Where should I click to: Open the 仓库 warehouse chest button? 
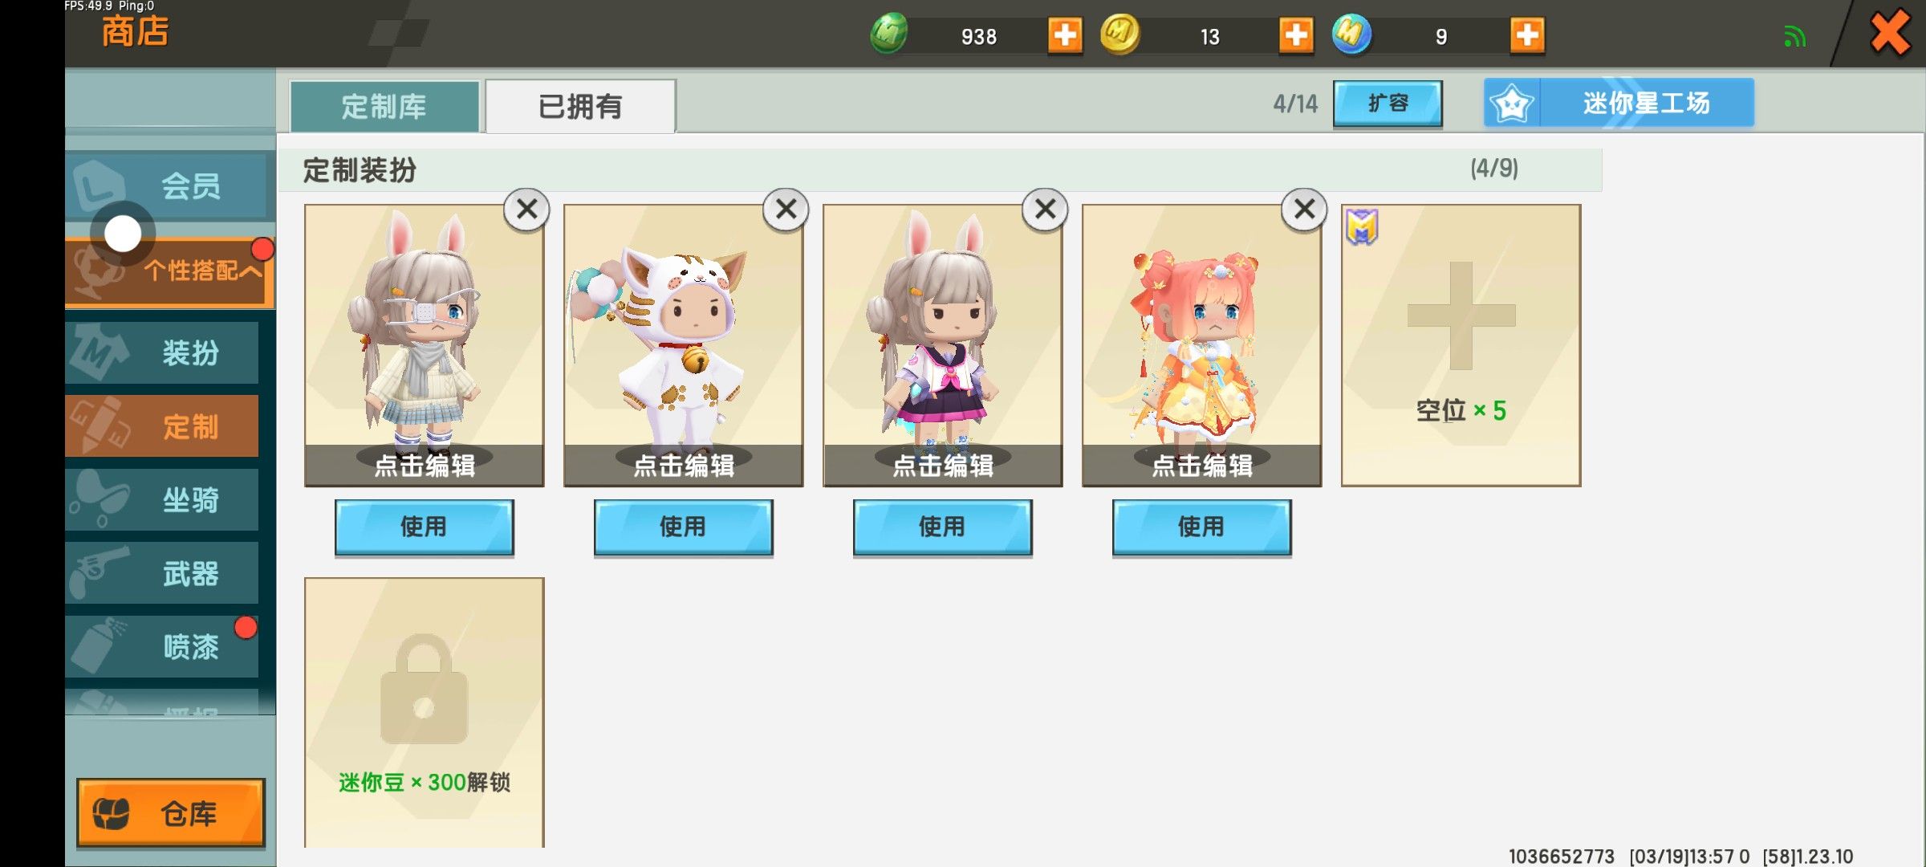pyautogui.click(x=171, y=813)
